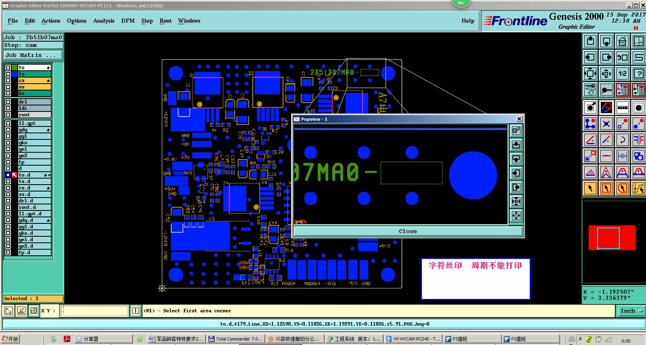This screenshot has height=345, width=646.
Task: Open Total Commander from the taskbar
Action: click(x=236, y=339)
